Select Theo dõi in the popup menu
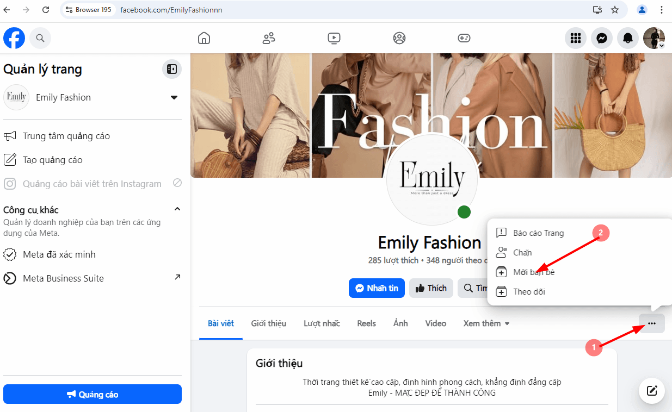This screenshot has height=412, width=672. click(x=579, y=292)
